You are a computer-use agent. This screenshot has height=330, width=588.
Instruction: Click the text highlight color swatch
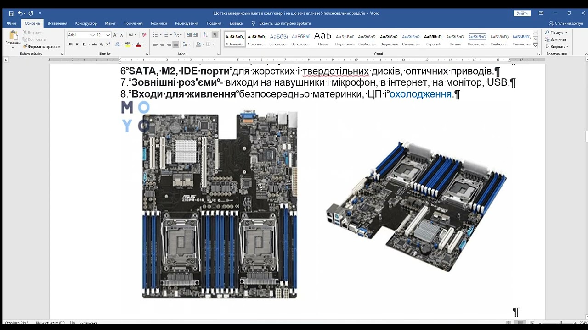click(127, 44)
